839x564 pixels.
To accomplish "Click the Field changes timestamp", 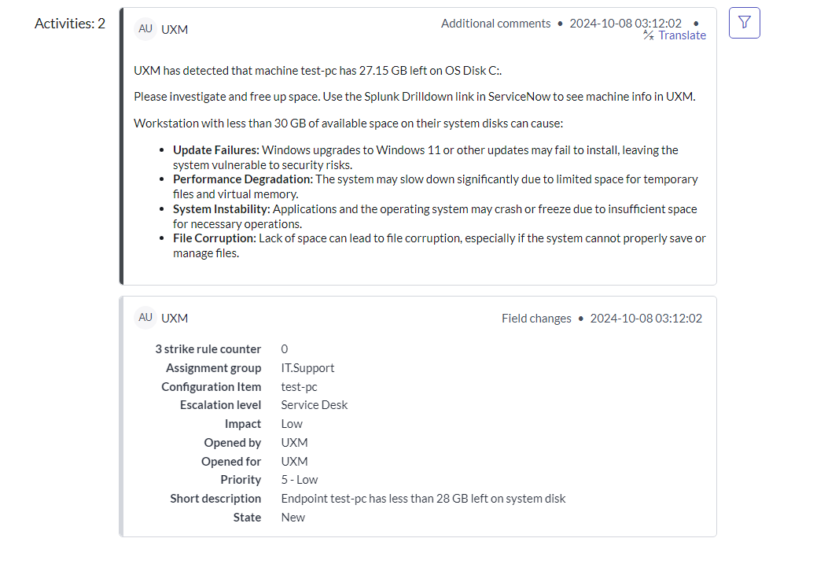I will (646, 319).
